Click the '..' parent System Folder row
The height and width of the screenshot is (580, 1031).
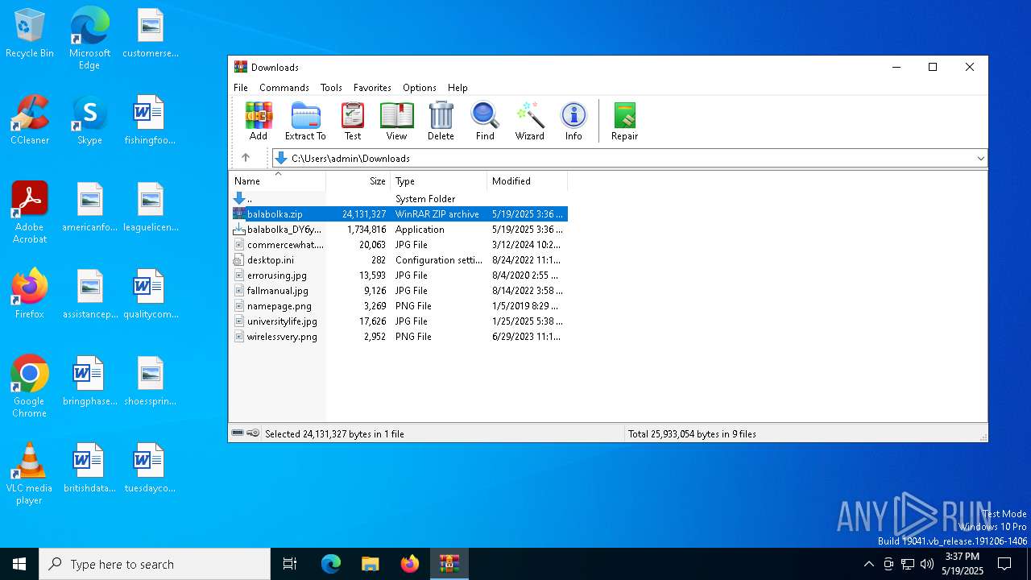[x=400, y=199]
